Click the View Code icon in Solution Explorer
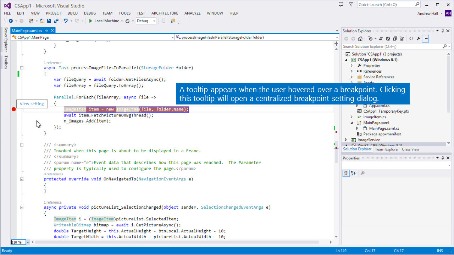 (x=411, y=39)
